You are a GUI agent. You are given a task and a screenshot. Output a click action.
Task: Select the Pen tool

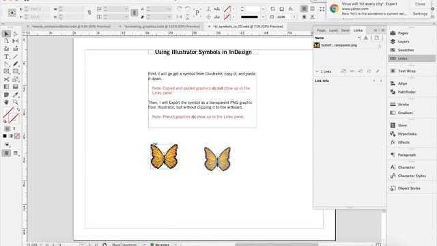[x=6, y=64]
